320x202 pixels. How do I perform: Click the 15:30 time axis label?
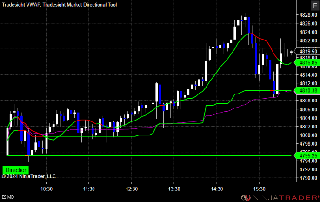[260, 189]
